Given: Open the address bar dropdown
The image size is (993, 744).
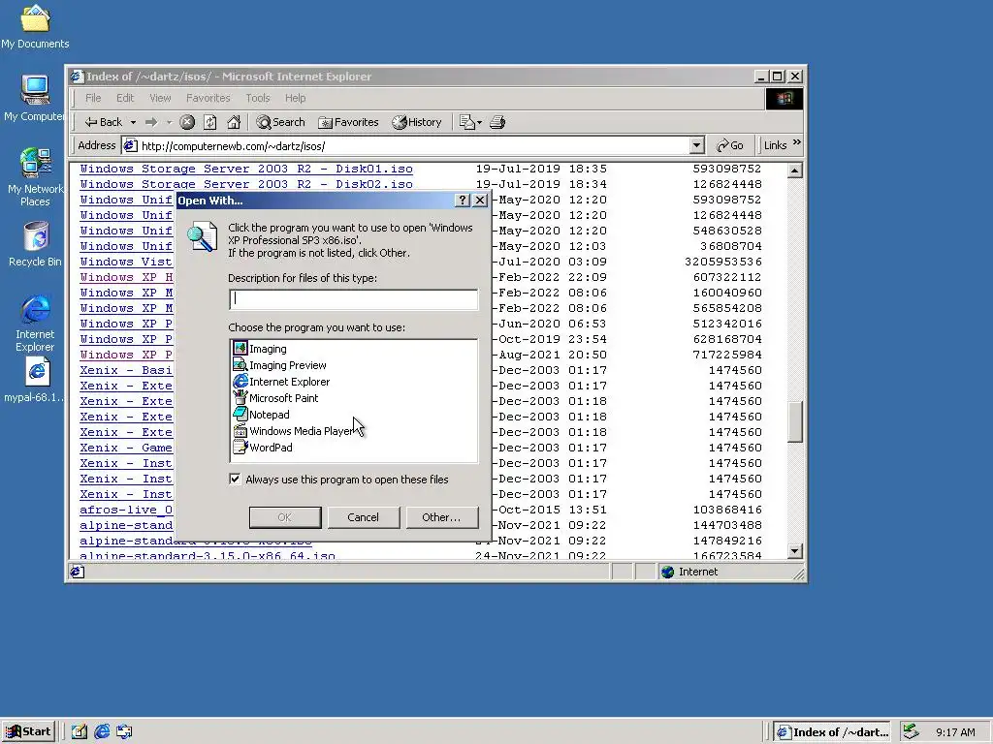Looking at the screenshot, I should point(696,145).
